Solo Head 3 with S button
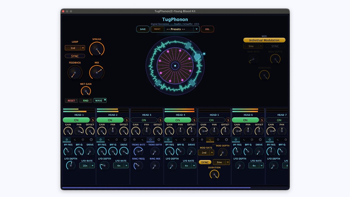This screenshot has width=350, height=197. 160,120
